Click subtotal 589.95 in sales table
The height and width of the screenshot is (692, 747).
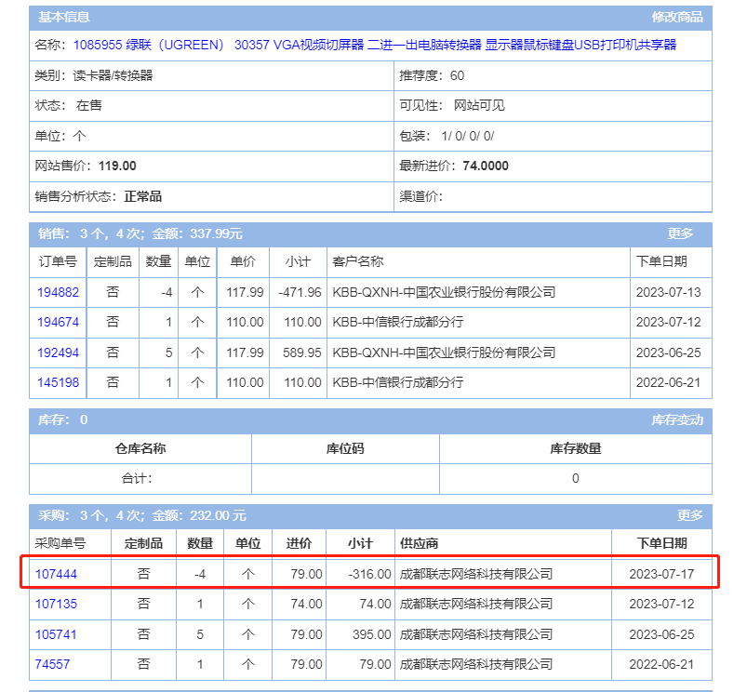tap(302, 353)
